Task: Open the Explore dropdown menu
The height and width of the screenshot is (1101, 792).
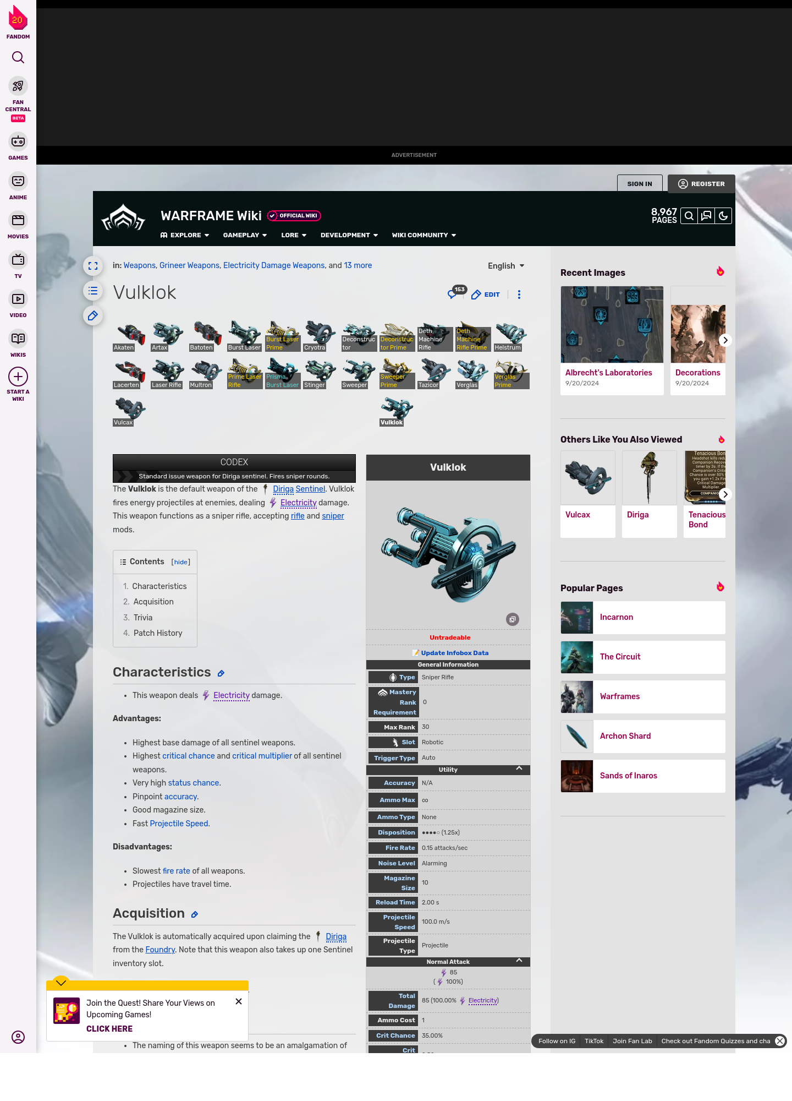Action: click(x=185, y=235)
